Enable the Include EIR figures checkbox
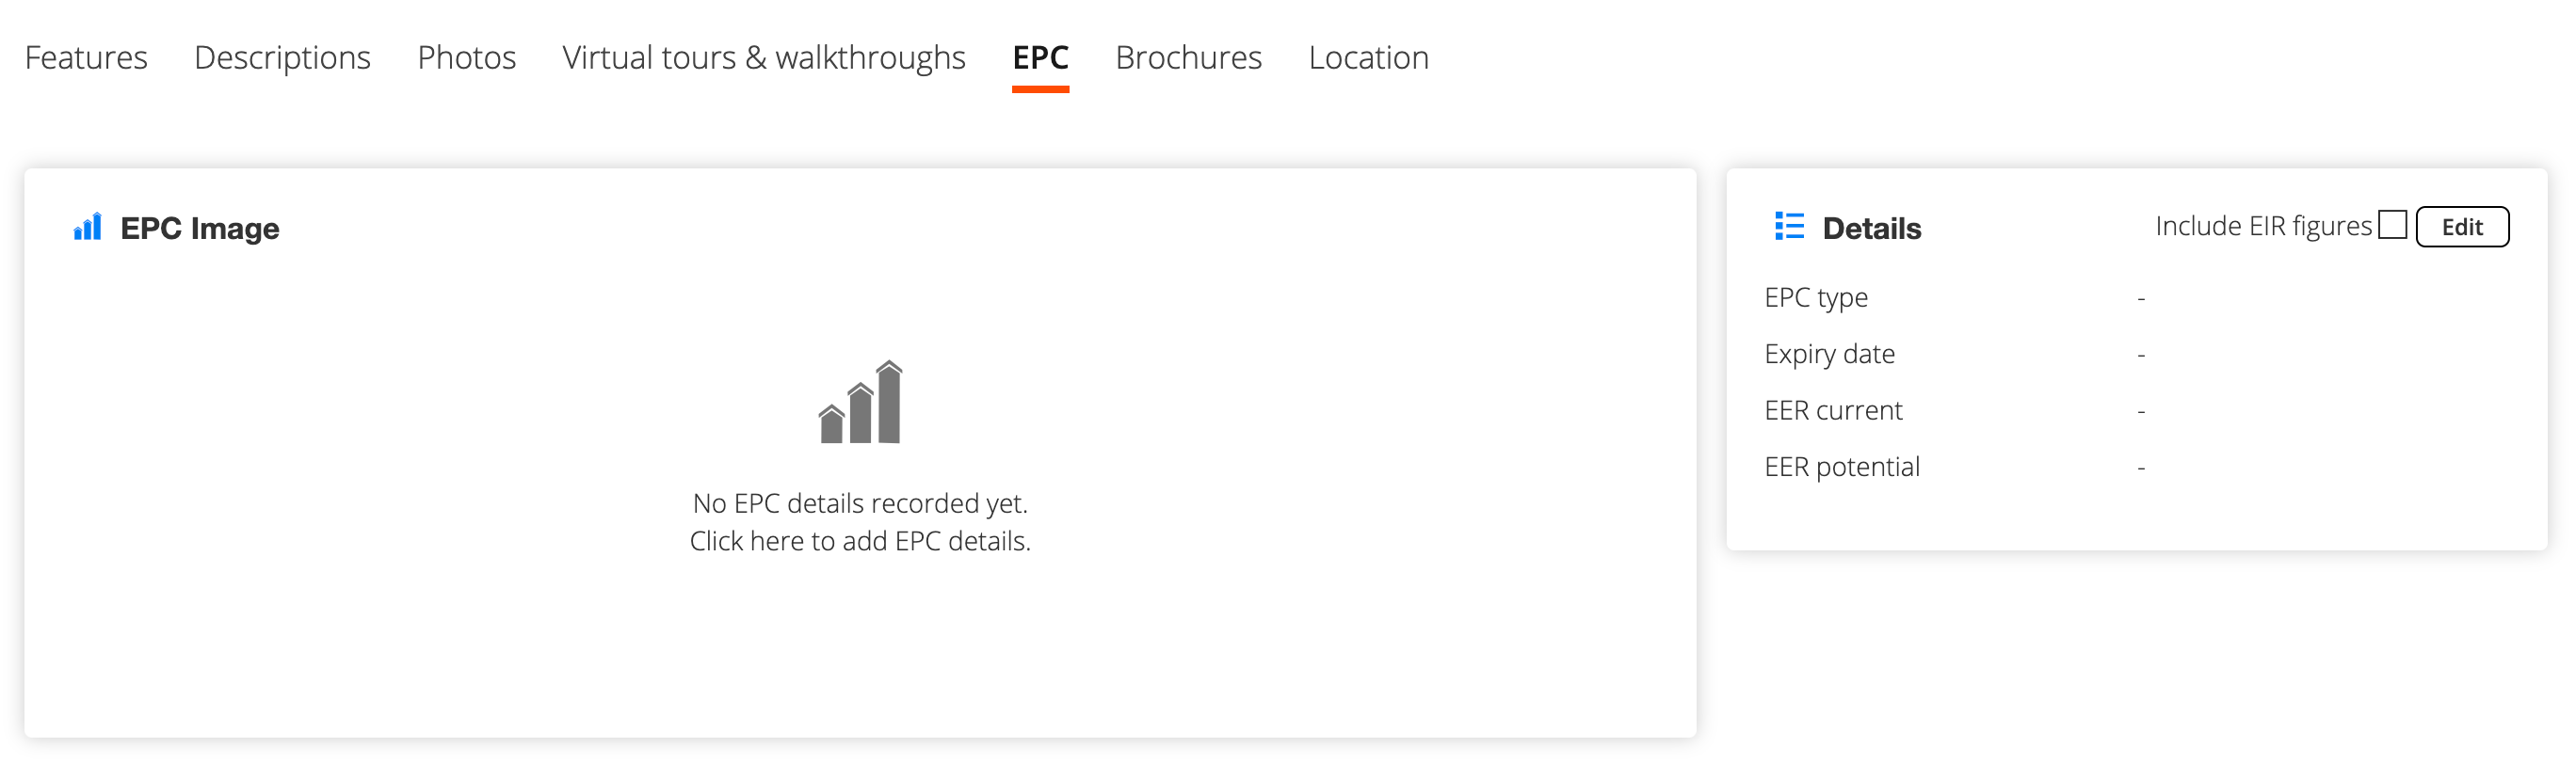 (2392, 225)
